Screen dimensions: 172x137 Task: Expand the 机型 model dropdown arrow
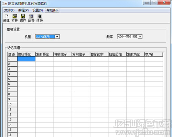pos(57,37)
